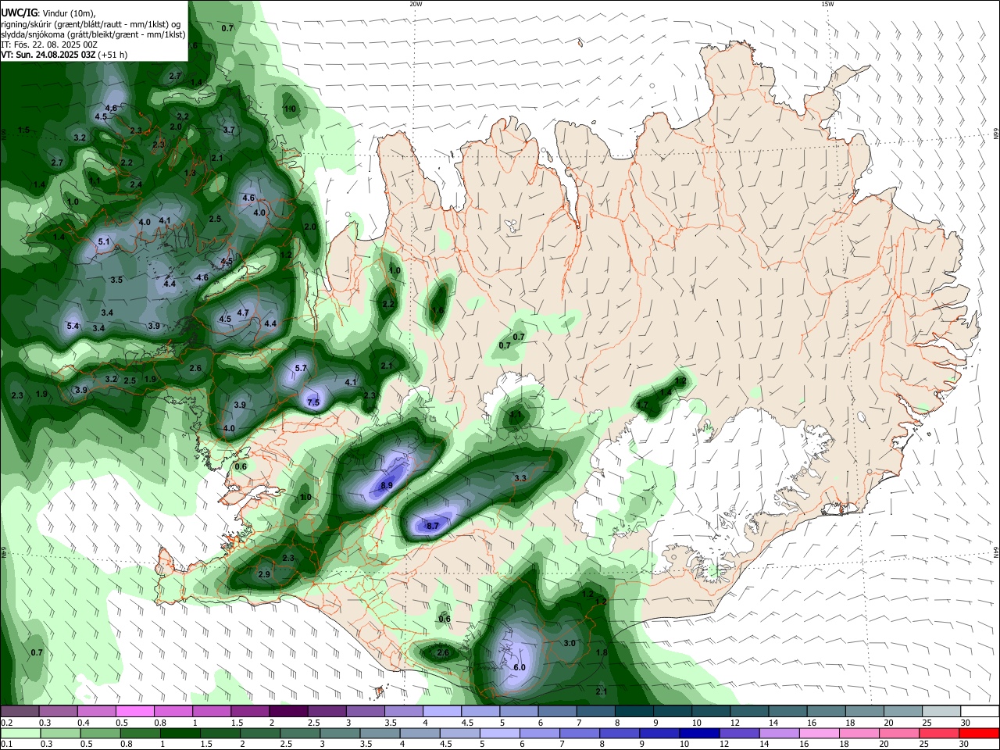Screen dimensions: 1000x750
Task: Click the '8.9' precipitation value
Action: click(x=387, y=486)
